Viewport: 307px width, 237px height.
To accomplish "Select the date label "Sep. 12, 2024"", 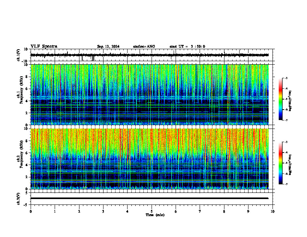I will click(x=108, y=46).
